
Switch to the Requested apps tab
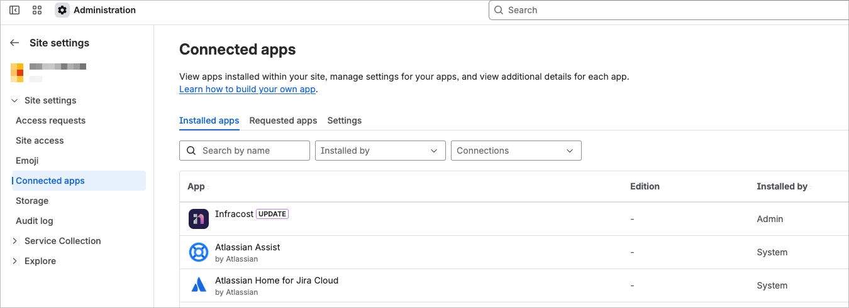tap(283, 120)
